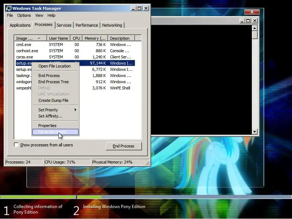Click the Task Manager resize grip corner
292x219 pixels.
click(x=147, y=163)
